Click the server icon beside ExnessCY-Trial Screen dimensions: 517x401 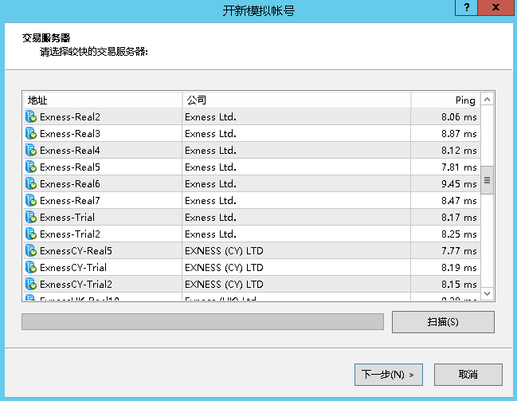pyautogui.click(x=31, y=268)
